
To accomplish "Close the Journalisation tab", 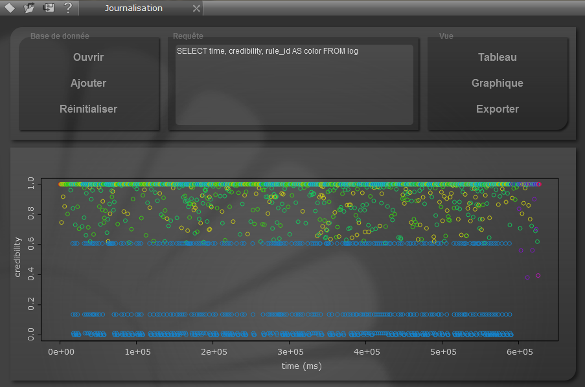I will 196,8.
